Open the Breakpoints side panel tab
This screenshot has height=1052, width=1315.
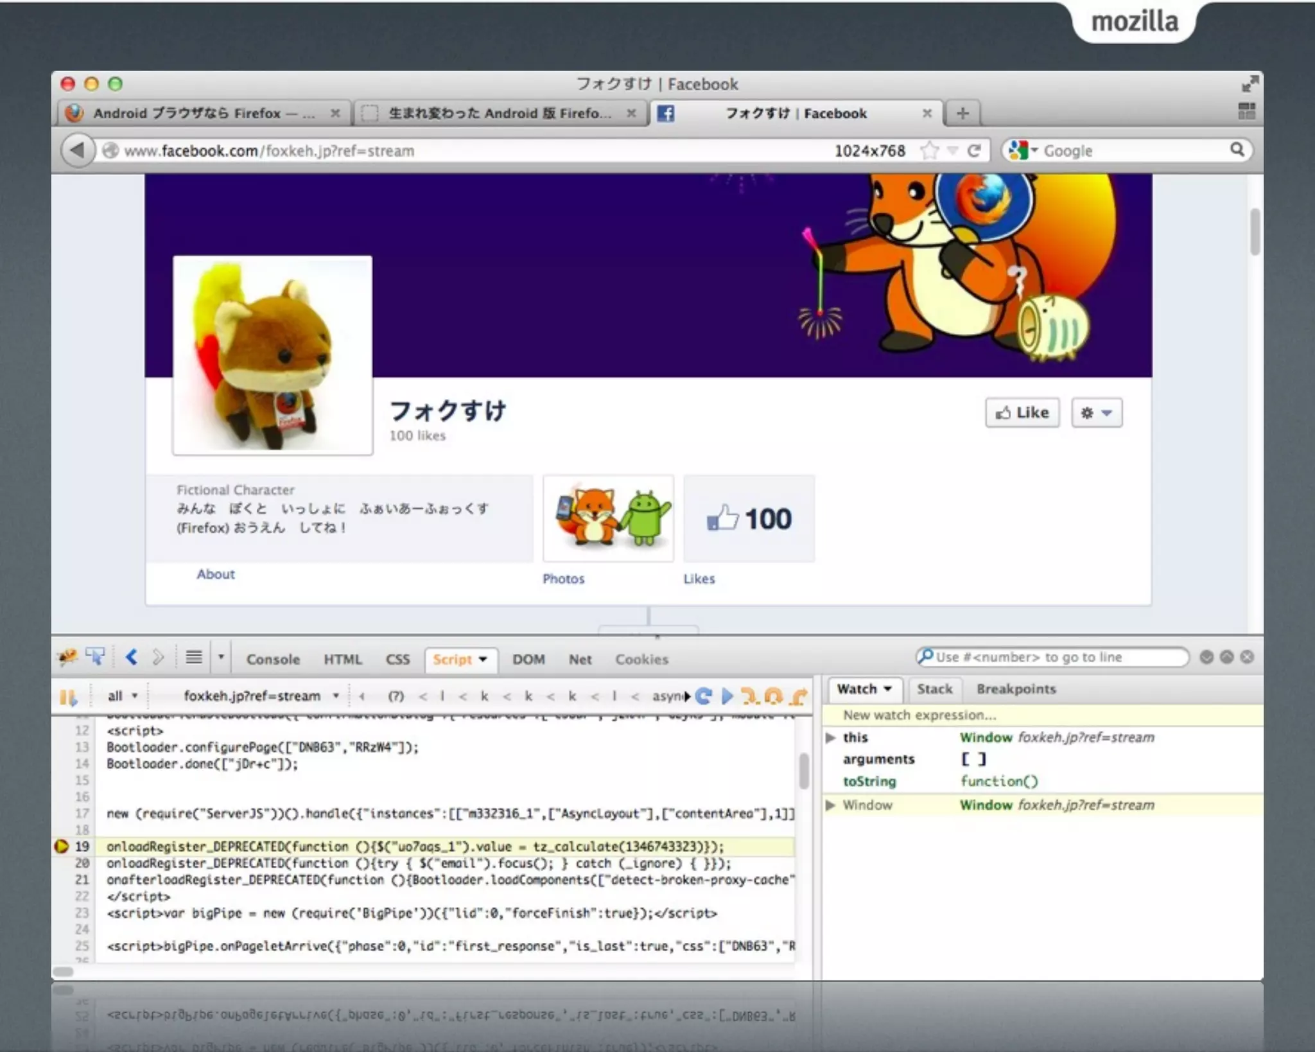pos(1016,689)
